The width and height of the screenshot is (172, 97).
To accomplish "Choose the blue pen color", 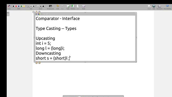I will 19,6.
